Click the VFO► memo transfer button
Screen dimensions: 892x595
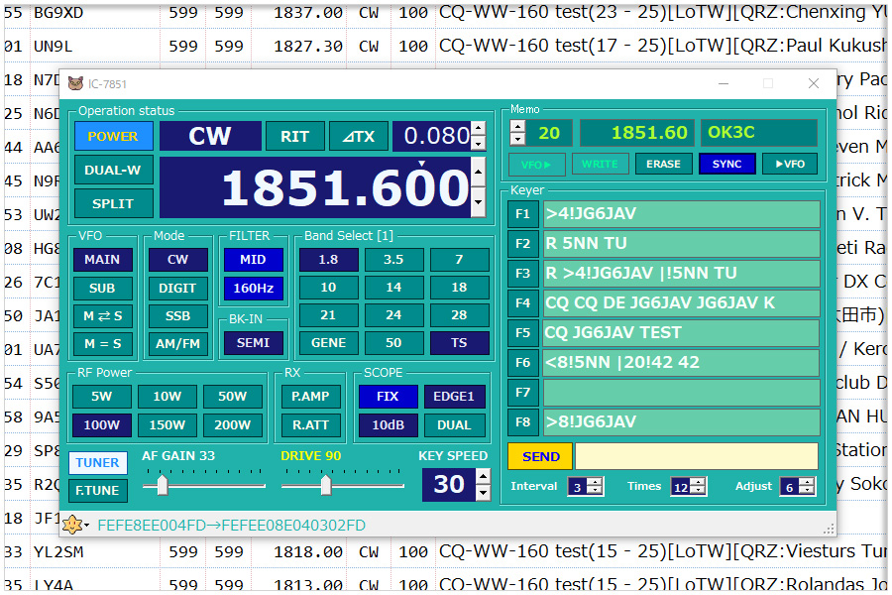pos(538,164)
